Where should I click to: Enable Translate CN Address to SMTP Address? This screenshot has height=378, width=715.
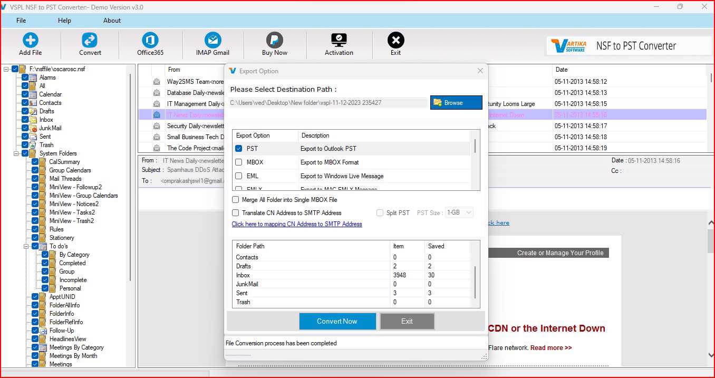pyautogui.click(x=236, y=213)
